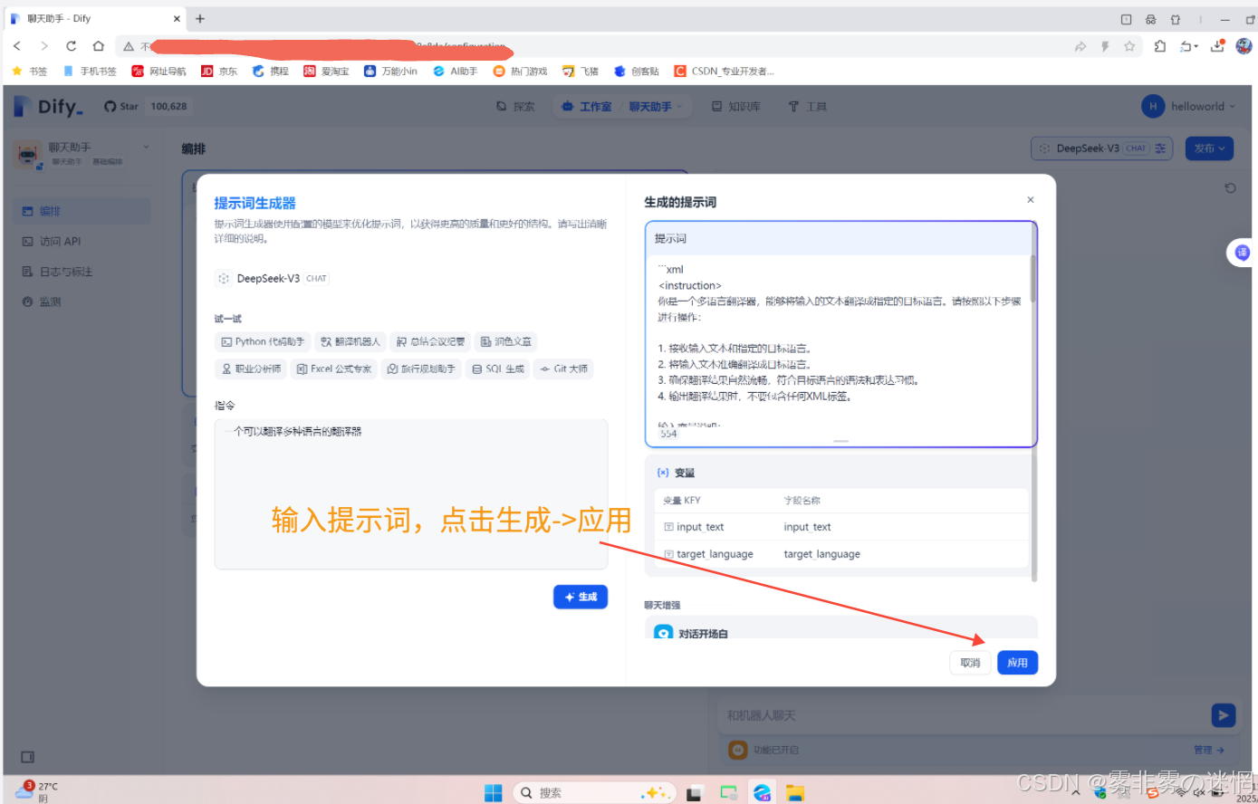
Task: Open a new browser tab
Action: (200, 18)
